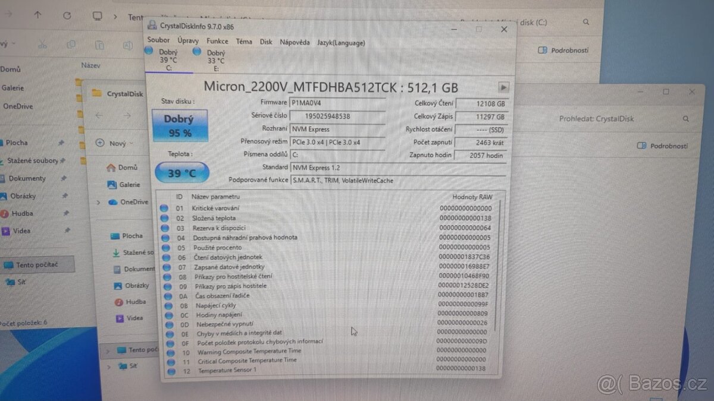Select disk C: status icon in the drive bar
Viewport: 714px width, 401px height.
pyautogui.click(x=149, y=52)
